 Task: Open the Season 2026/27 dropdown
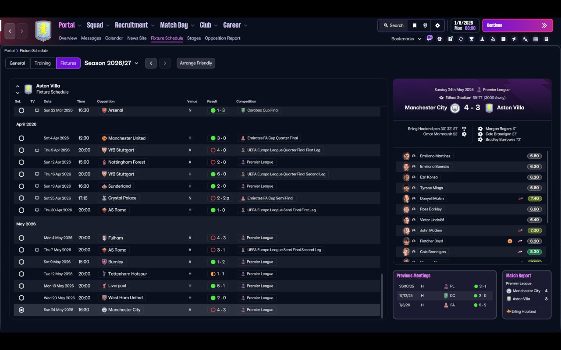[x=111, y=63]
